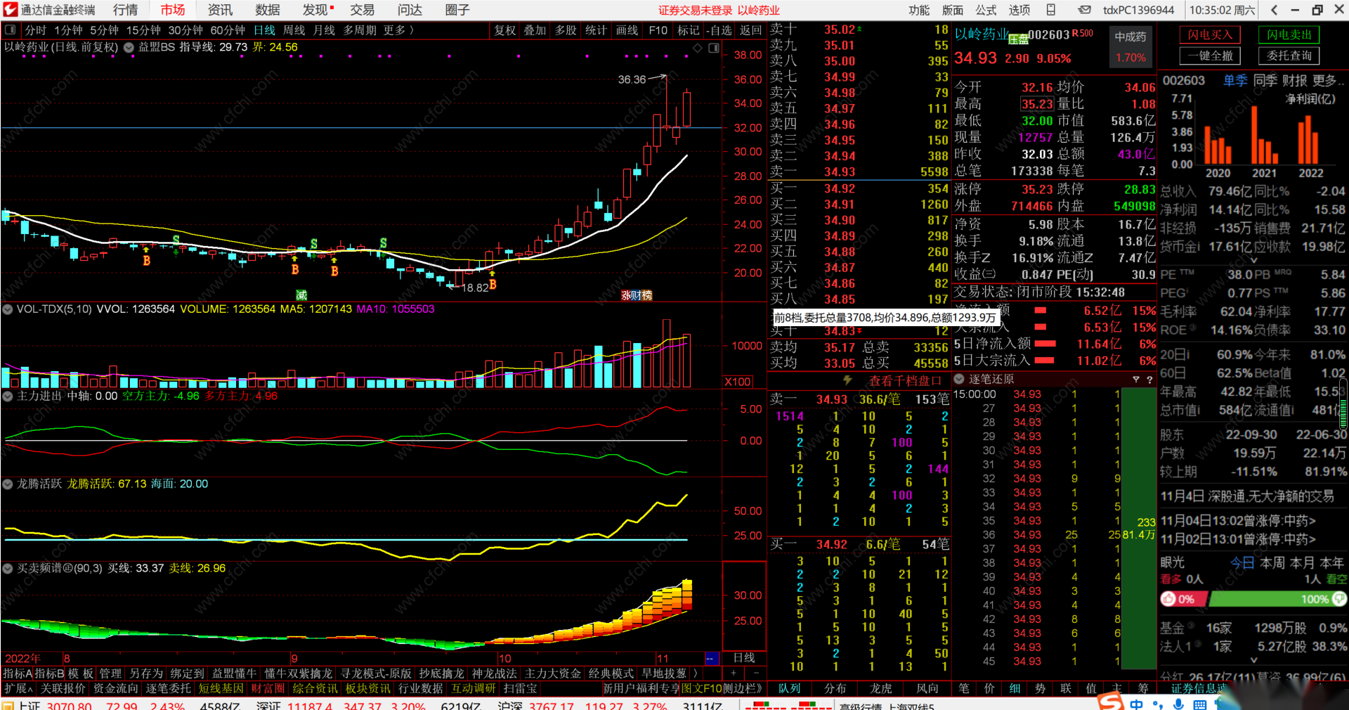The width and height of the screenshot is (1349, 710).
Task: Click the 中 Chinese input mode icon
Action: click(1137, 704)
